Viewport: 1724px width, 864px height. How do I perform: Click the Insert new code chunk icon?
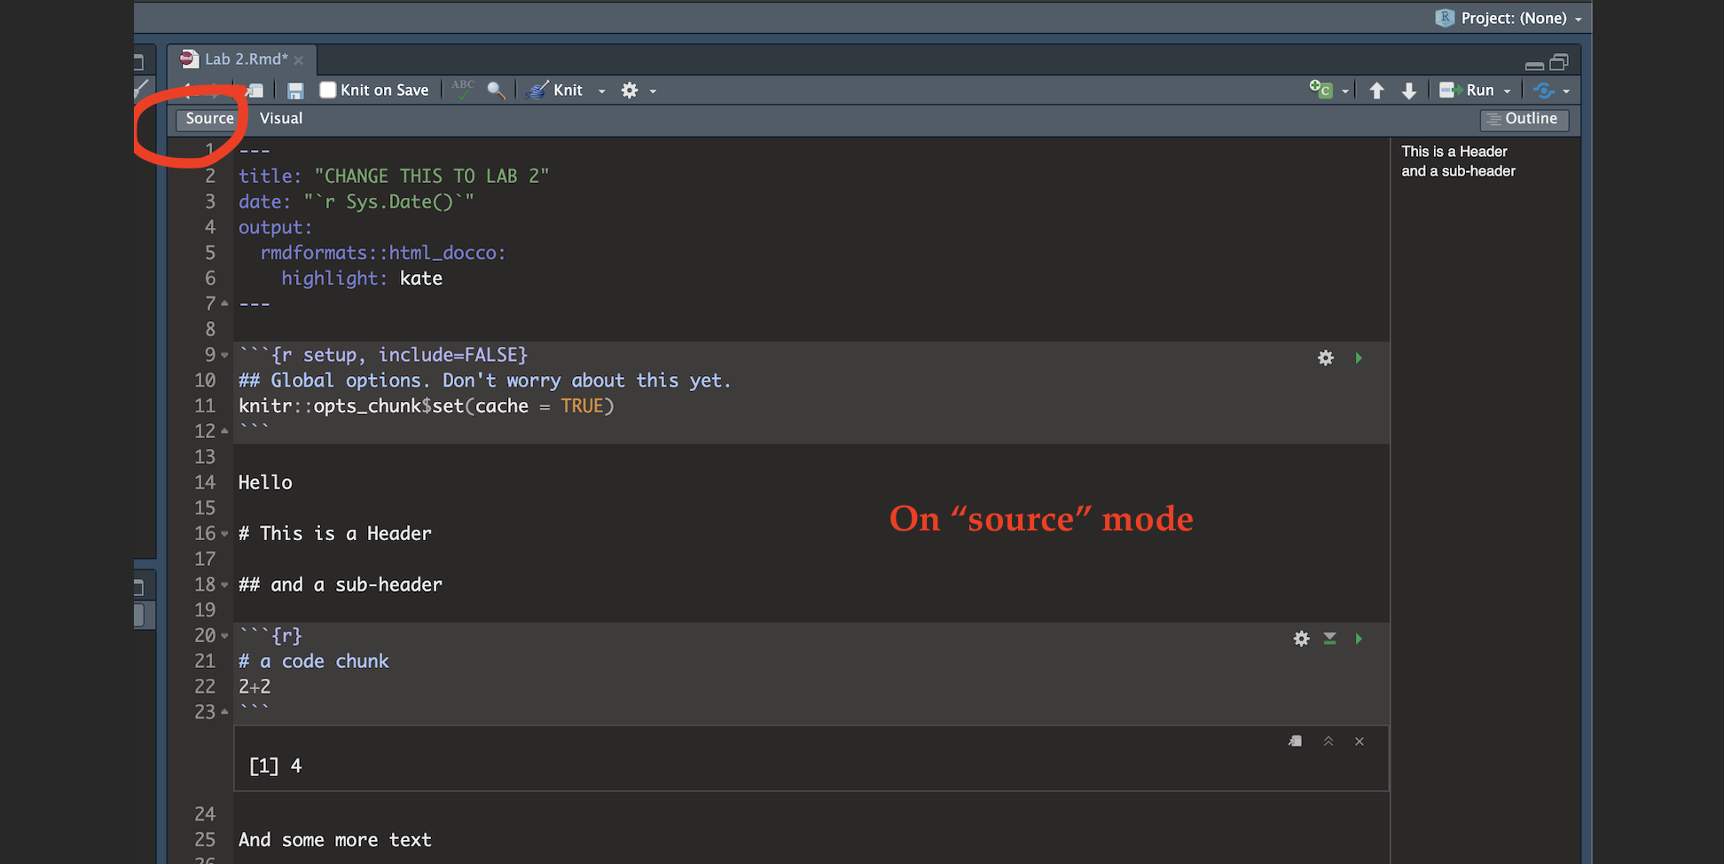(x=1320, y=90)
